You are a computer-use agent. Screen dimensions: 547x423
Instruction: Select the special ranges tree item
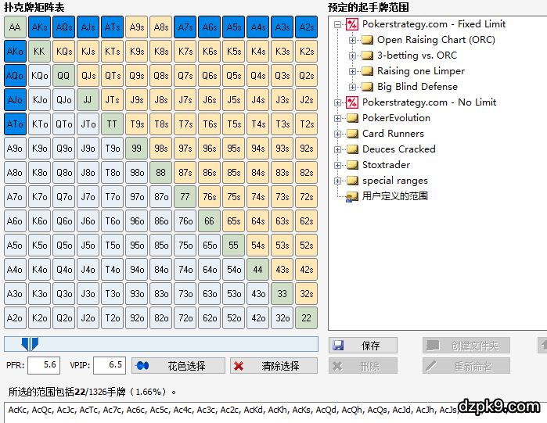click(394, 181)
